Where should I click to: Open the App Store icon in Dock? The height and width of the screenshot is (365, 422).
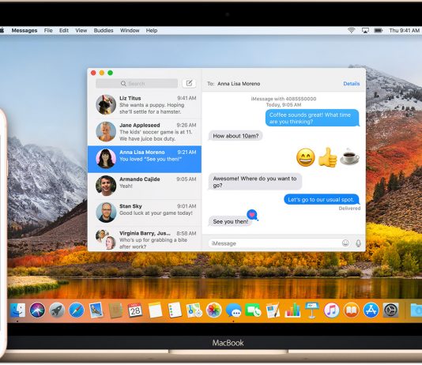[371, 310]
